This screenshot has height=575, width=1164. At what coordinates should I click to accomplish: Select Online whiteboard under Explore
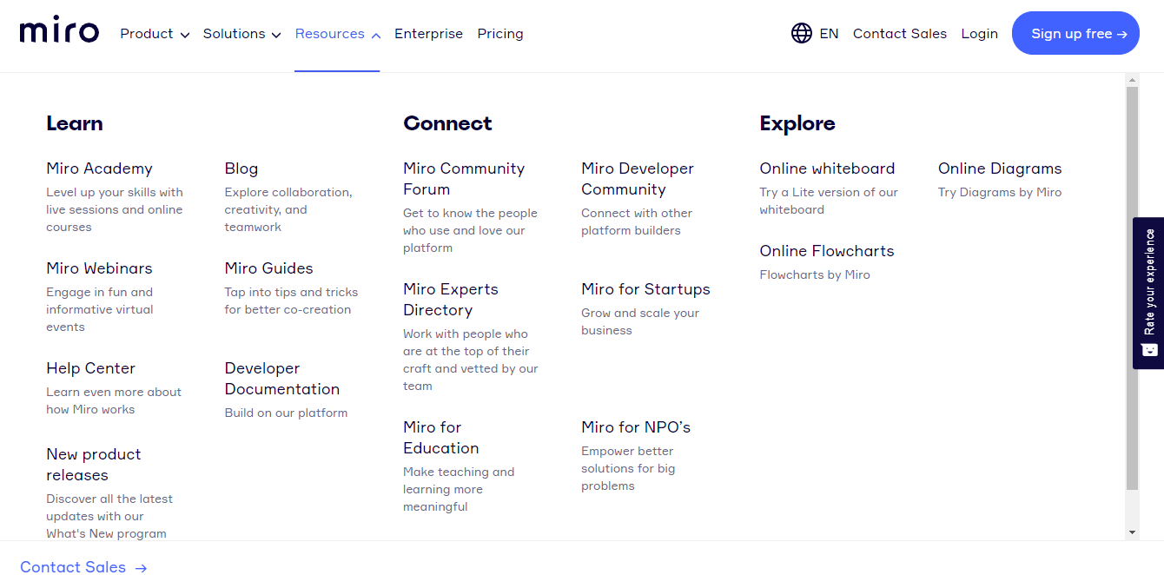click(x=827, y=169)
